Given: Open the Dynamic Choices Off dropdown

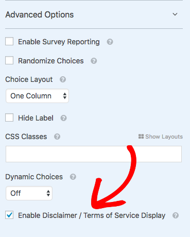Looking at the screenshot, I should click(x=29, y=193).
